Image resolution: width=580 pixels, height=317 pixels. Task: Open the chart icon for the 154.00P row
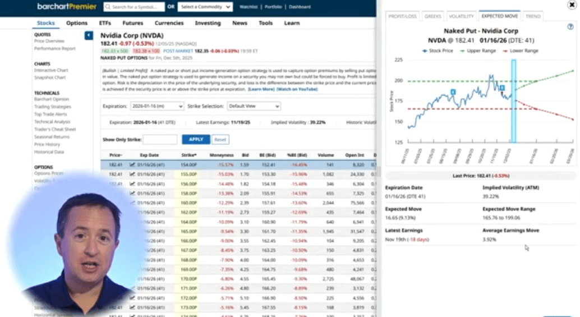(x=132, y=165)
